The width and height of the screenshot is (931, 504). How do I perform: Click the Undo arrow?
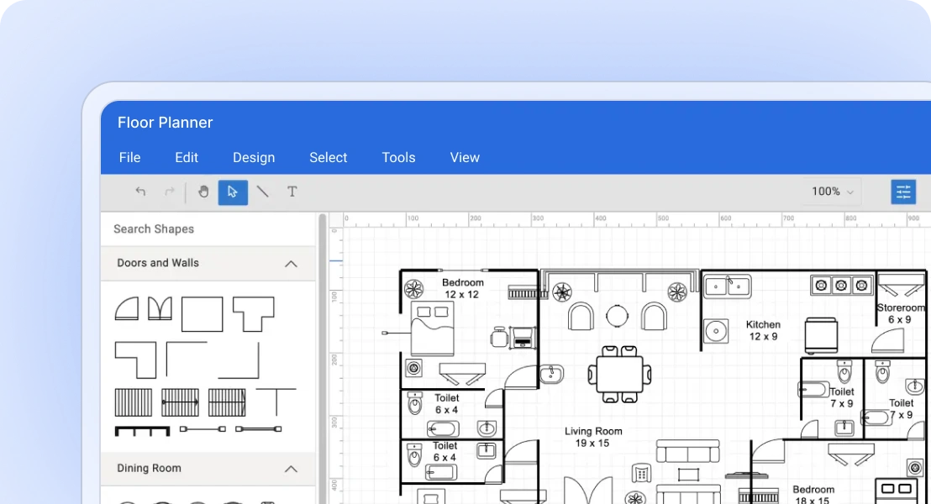(x=141, y=192)
